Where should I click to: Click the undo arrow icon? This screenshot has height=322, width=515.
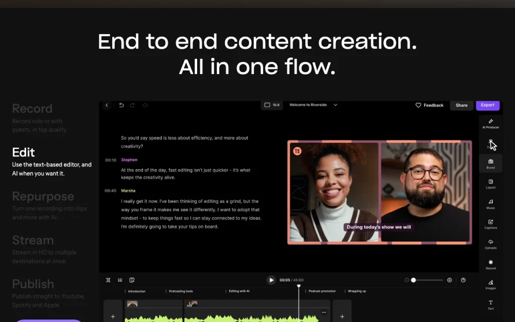pyautogui.click(x=121, y=105)
